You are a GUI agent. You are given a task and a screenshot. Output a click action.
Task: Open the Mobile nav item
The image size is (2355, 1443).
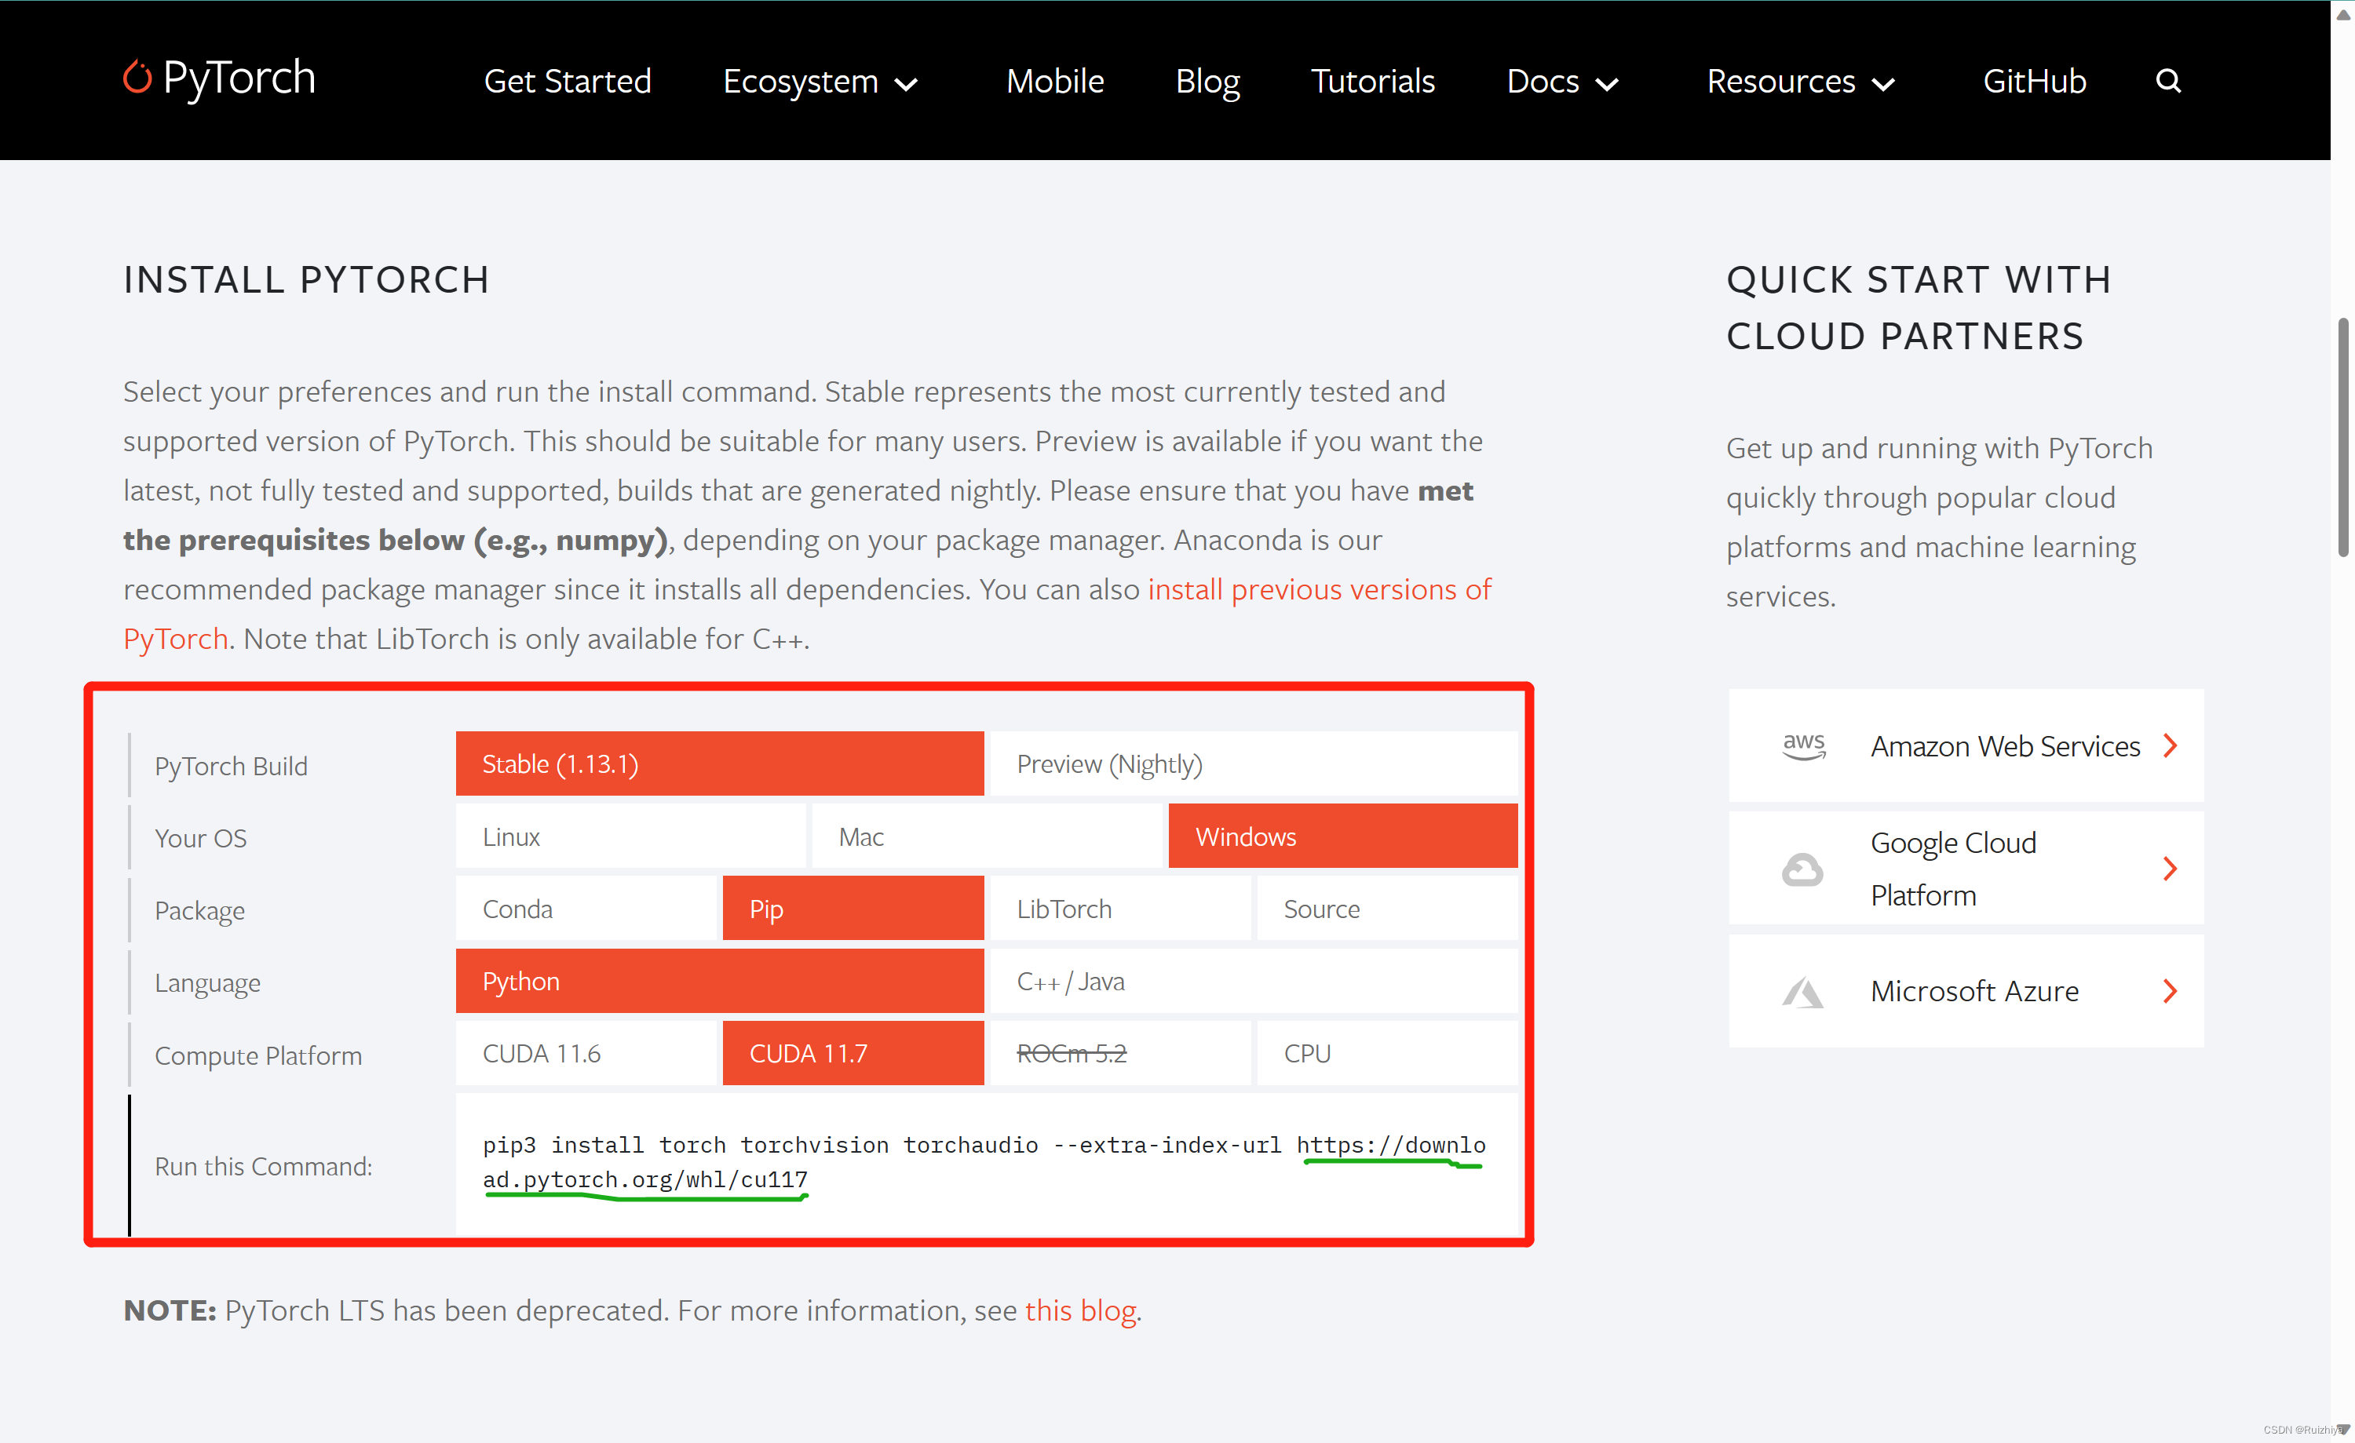point(1055,82)
